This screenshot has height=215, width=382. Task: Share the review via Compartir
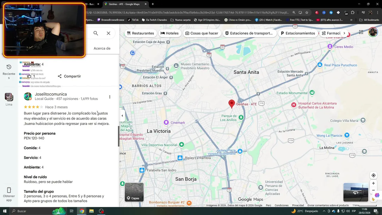pos(69,76)
